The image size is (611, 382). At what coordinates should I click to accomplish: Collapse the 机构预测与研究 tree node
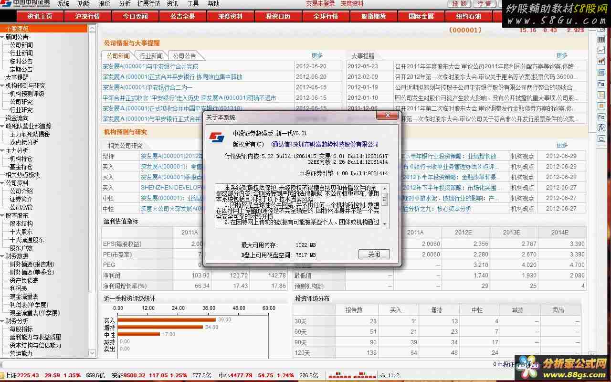[x=2, y=85]
